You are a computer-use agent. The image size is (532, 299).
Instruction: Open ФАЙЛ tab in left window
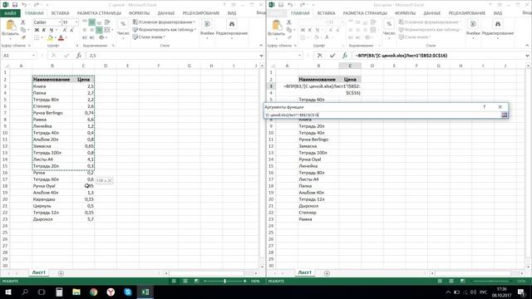click(10, 13)
